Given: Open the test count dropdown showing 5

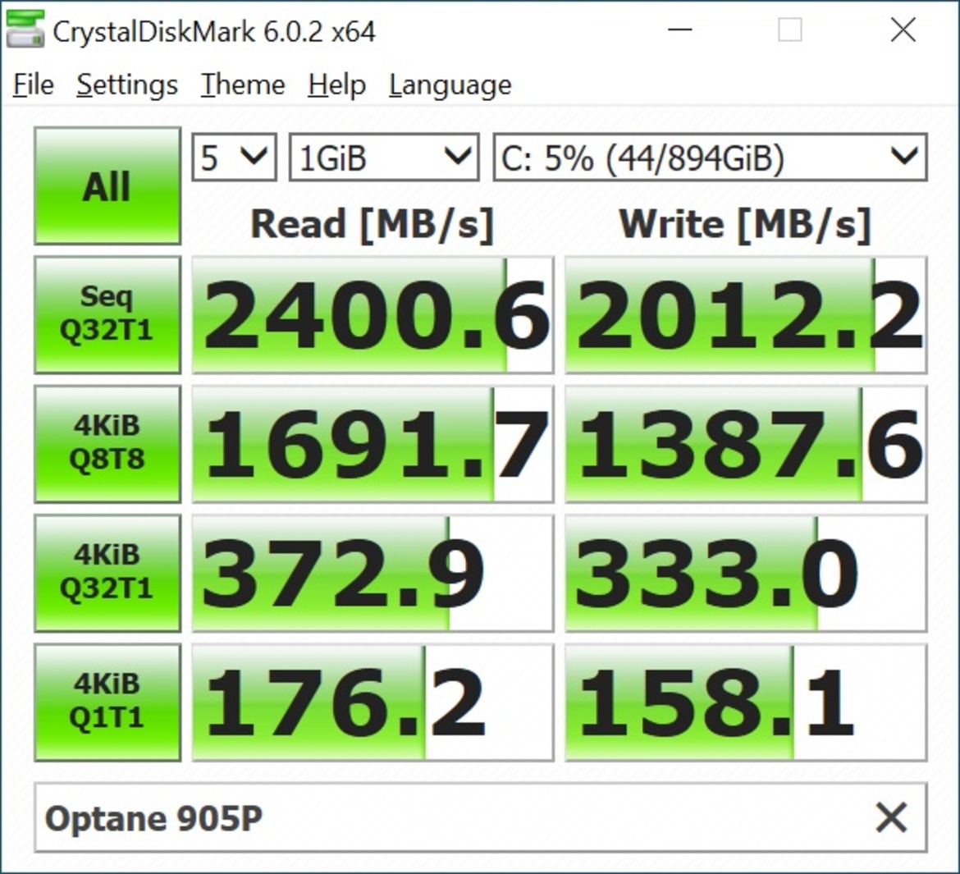Looking at the screenshot, I should 234,158.
